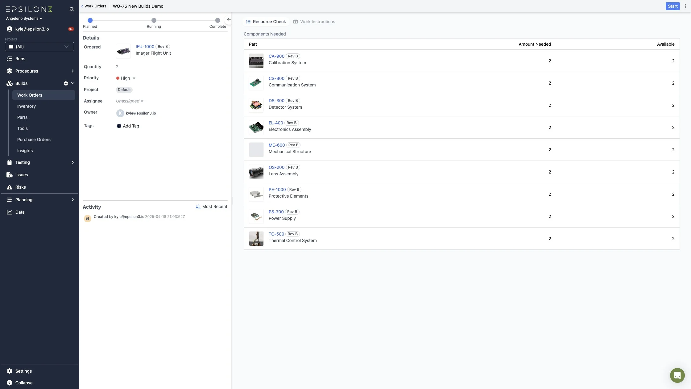Open the Project (All) selector dropdown

tap(39, 47)
